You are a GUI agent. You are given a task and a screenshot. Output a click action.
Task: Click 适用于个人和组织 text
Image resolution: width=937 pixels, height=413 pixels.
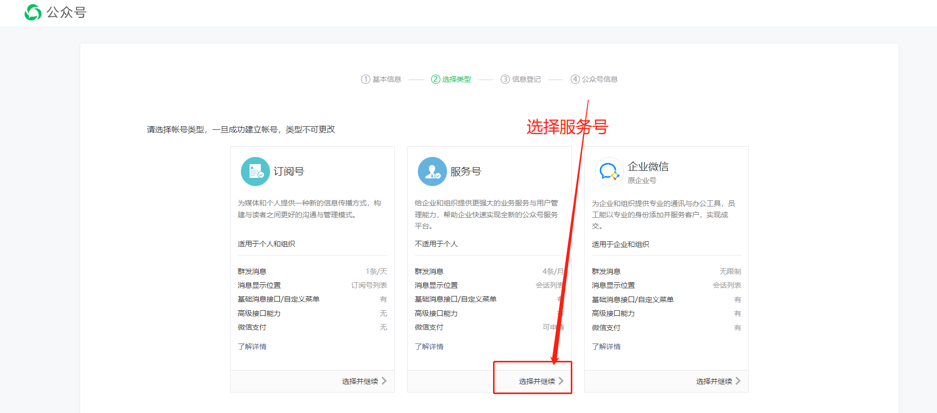click(x=266, y=244)
